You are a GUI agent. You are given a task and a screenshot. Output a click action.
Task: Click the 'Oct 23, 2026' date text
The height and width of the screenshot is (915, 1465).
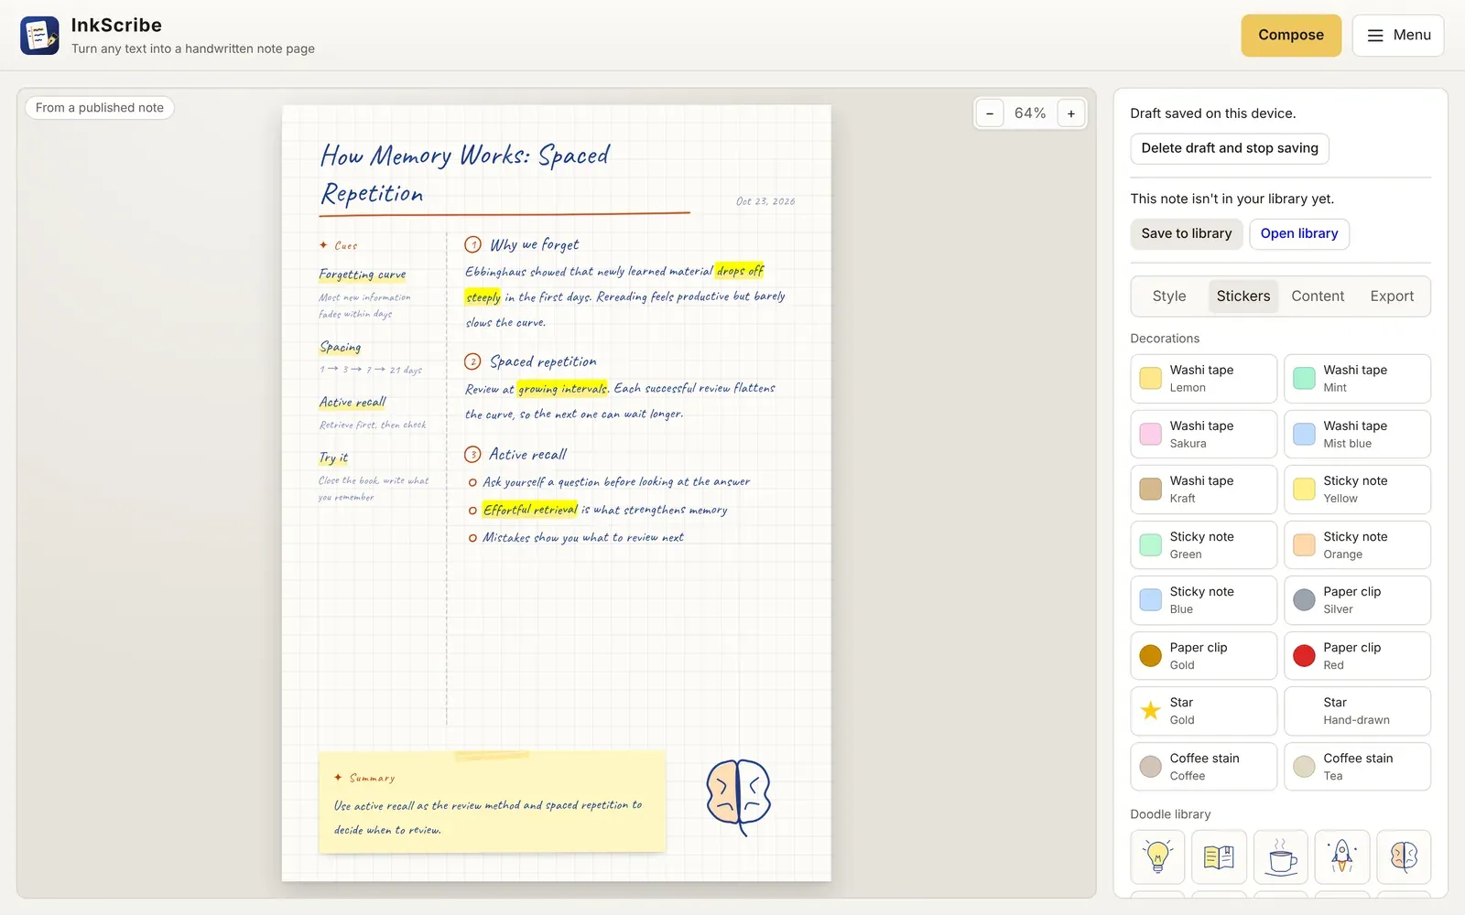tap(765, 201)
